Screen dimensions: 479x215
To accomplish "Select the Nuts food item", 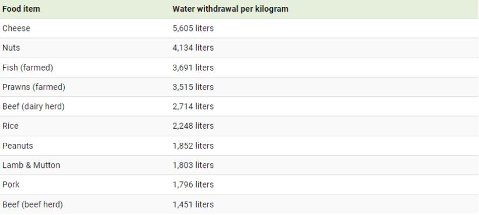I will (x=11, y=48).
